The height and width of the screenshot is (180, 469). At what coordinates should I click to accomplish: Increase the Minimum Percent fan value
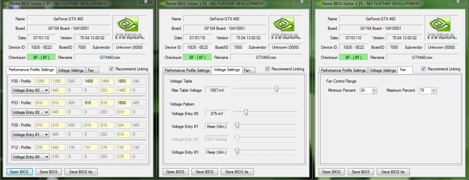click(x=374, y=89)
